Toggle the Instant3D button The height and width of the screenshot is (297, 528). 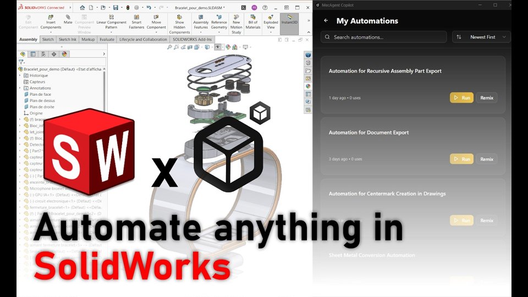(x=289, y=24)
